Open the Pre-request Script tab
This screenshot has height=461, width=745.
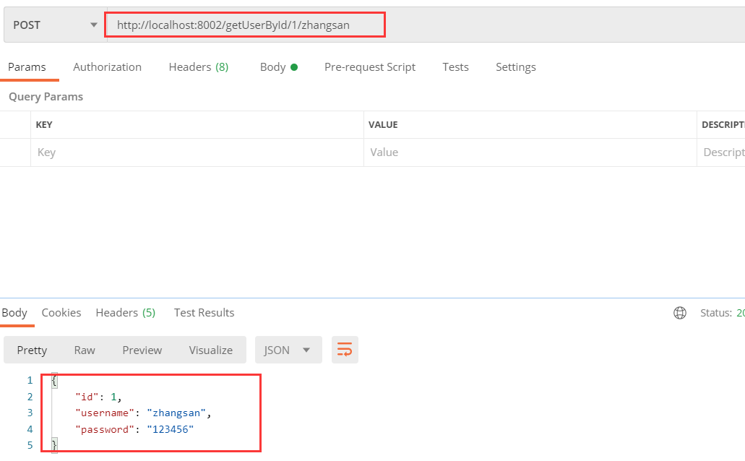(370, 67)
